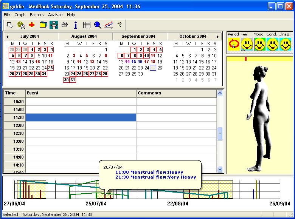The width and height of the screenshot is (295, 219).
Task: Go to previous month with left arrow
Action: click(7, 37)
